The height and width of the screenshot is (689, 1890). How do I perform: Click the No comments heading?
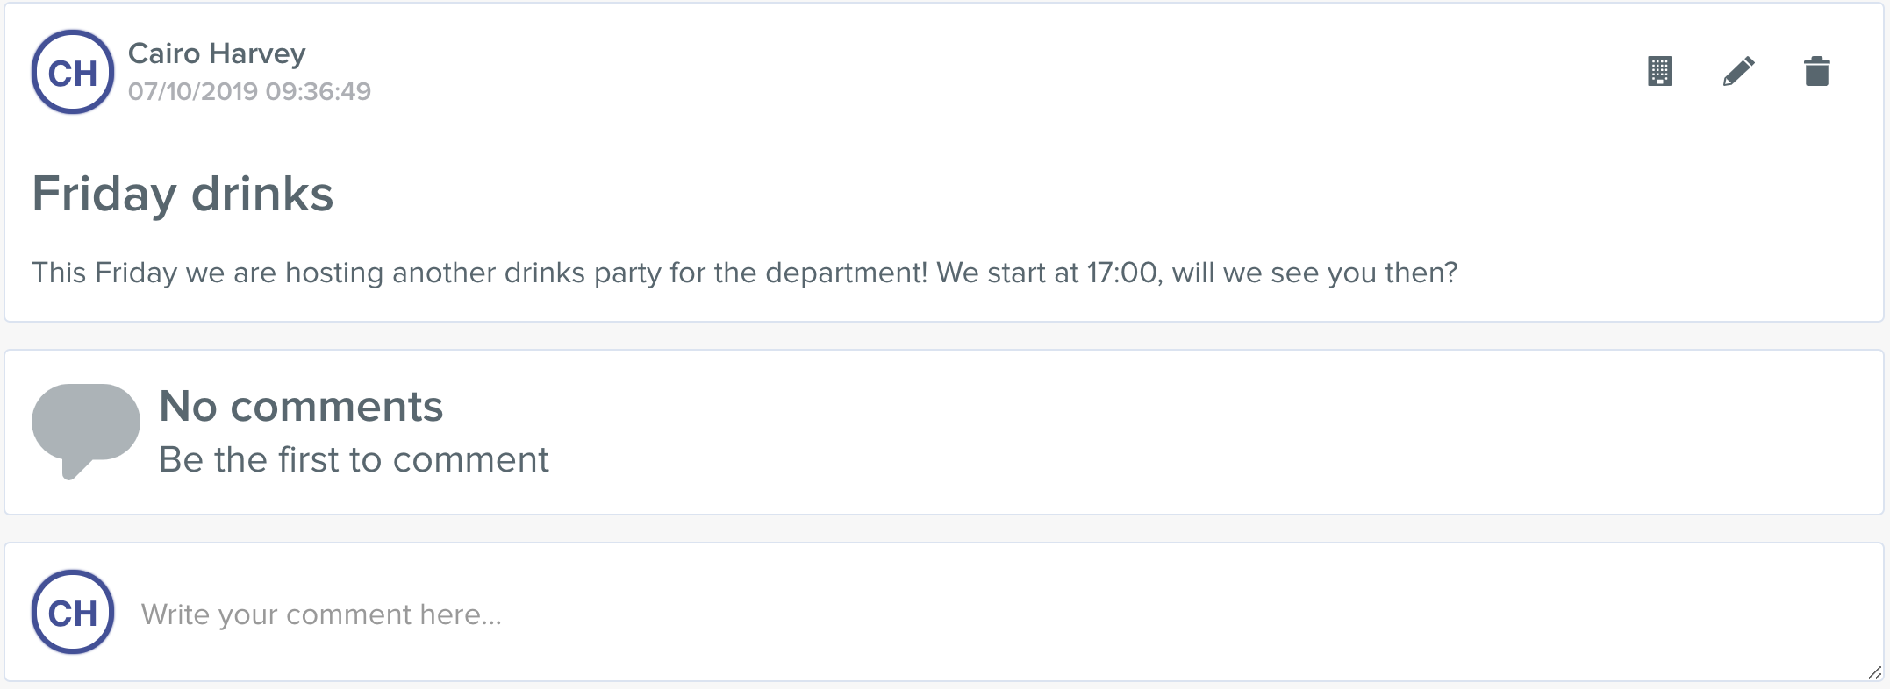(301, 406)
